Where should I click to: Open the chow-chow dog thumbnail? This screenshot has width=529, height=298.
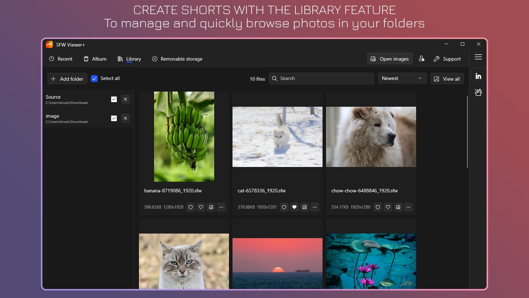pos(371,137)
